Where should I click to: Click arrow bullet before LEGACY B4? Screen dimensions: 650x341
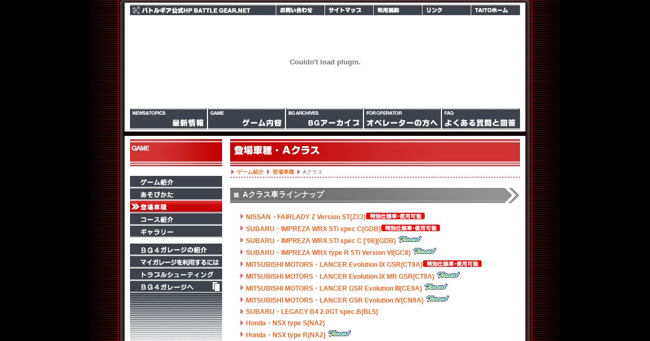tap(242, 312)
